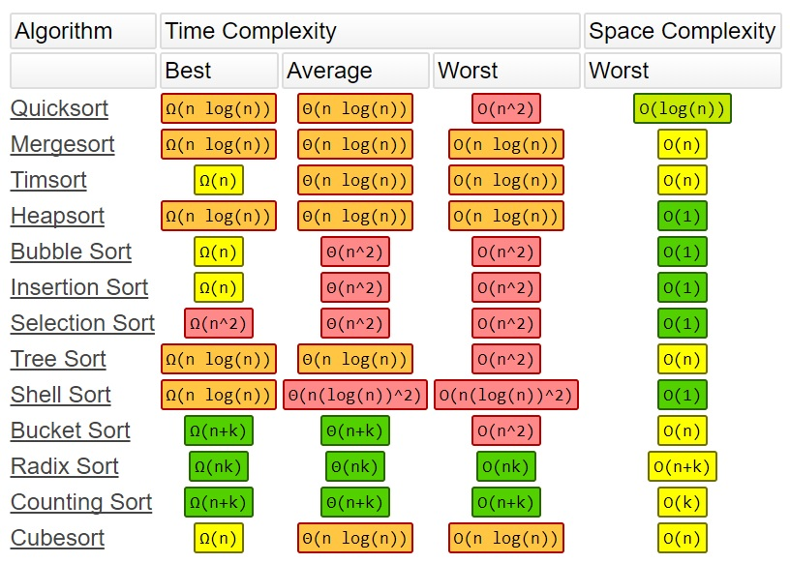
Task: Click the Selection Sort link
Action: [x=82, y=323]
